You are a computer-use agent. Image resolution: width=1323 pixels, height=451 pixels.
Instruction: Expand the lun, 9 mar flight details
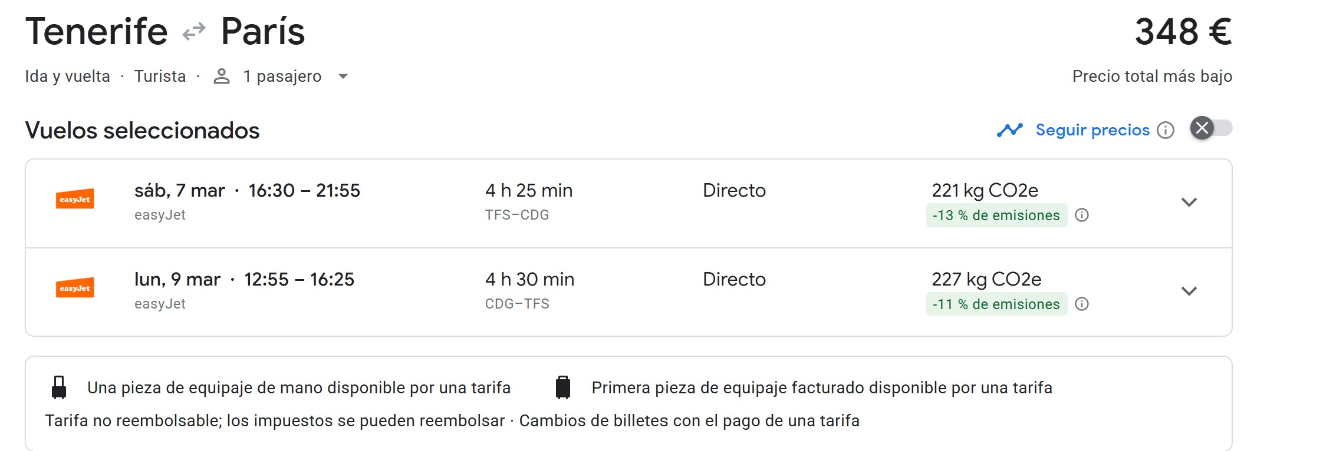pyautogui.click(x=1189, y=291)
